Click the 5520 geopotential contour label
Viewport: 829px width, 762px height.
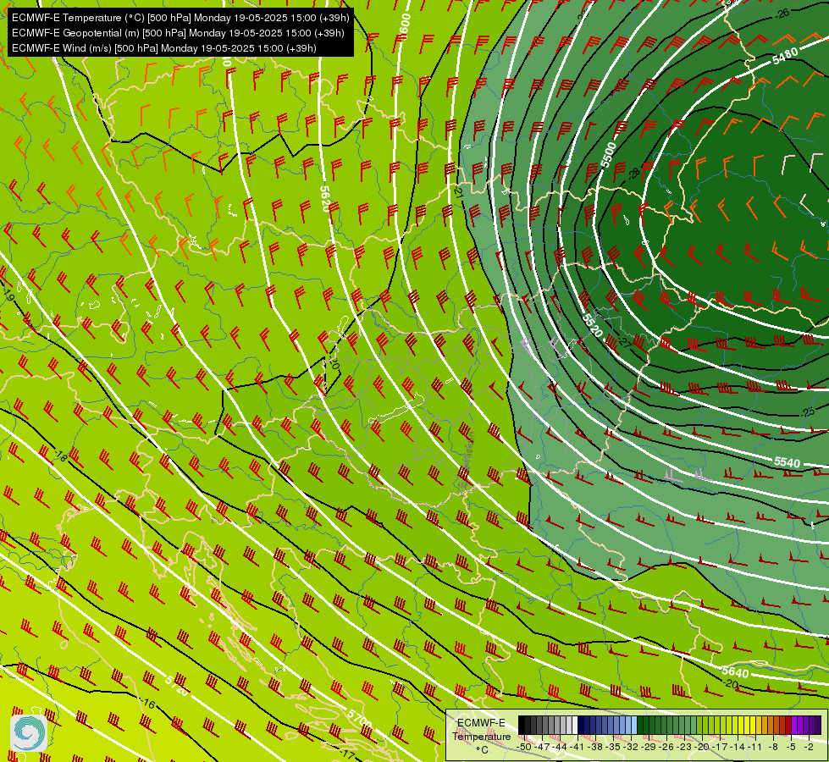coord(592,325)
